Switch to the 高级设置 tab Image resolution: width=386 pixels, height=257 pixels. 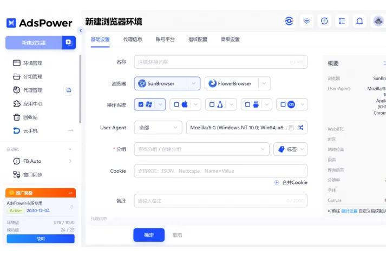230,39
